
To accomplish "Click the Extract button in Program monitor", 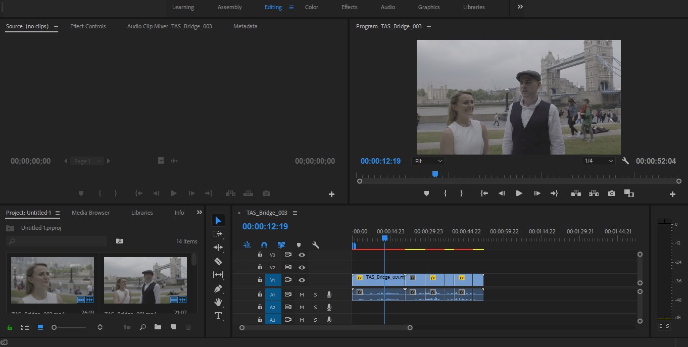I will click(x=594, y=193).
